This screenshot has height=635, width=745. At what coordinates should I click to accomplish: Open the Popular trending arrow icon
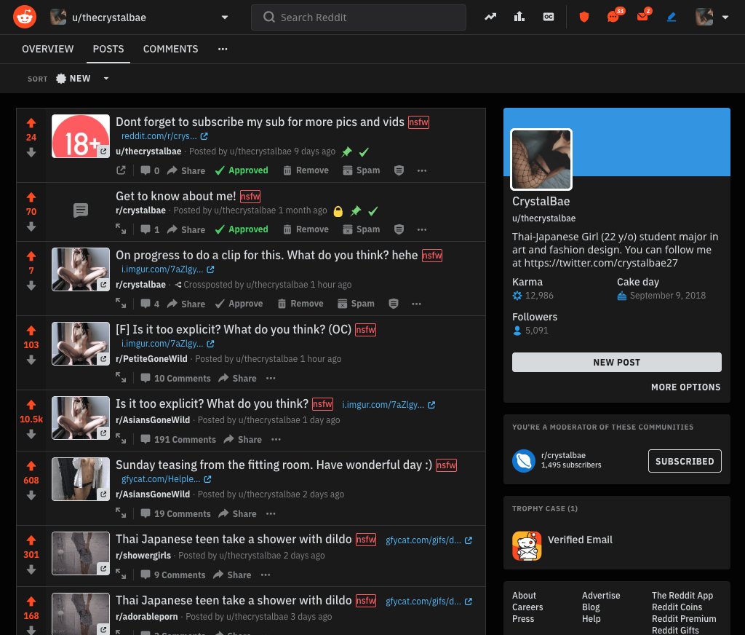[x=490, y=17]
